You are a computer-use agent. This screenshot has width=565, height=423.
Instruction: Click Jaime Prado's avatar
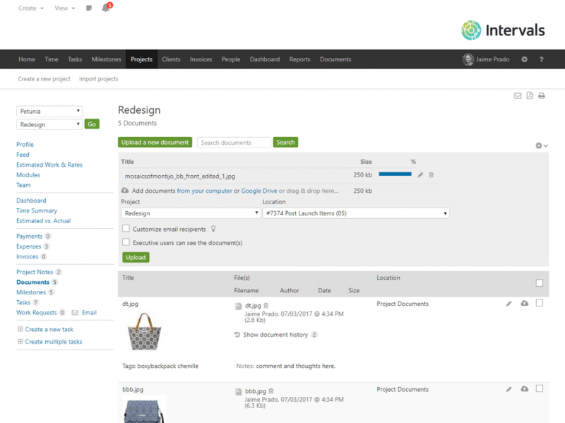click(x=468, y=59)
